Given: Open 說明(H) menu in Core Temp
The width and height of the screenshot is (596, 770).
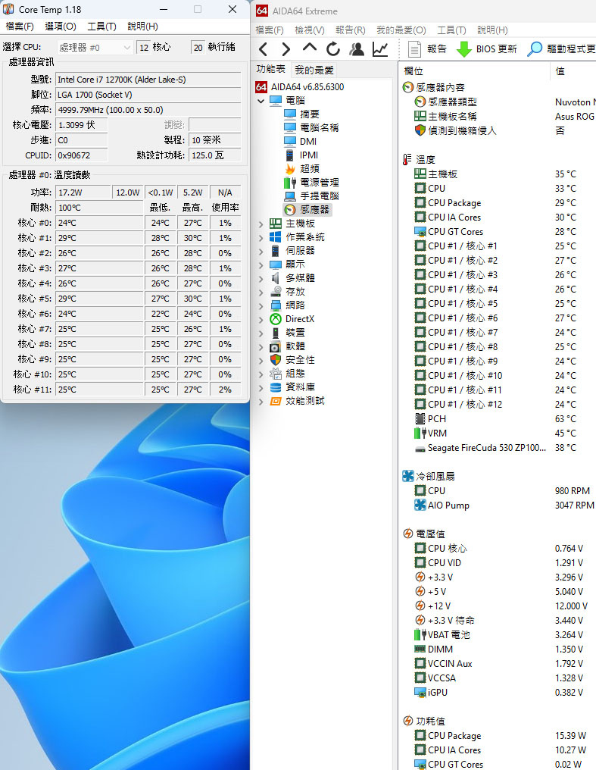Looking at the screenshot, I should tap(142, 26).
